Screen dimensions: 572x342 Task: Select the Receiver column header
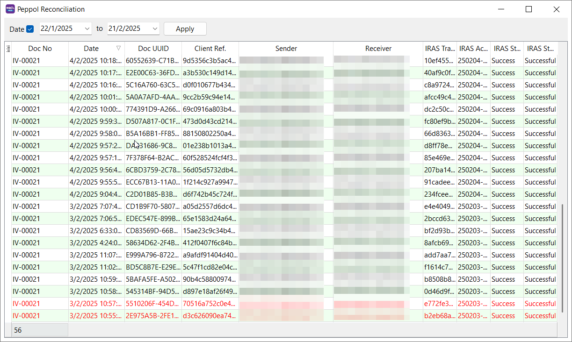(x=378, y=49)
